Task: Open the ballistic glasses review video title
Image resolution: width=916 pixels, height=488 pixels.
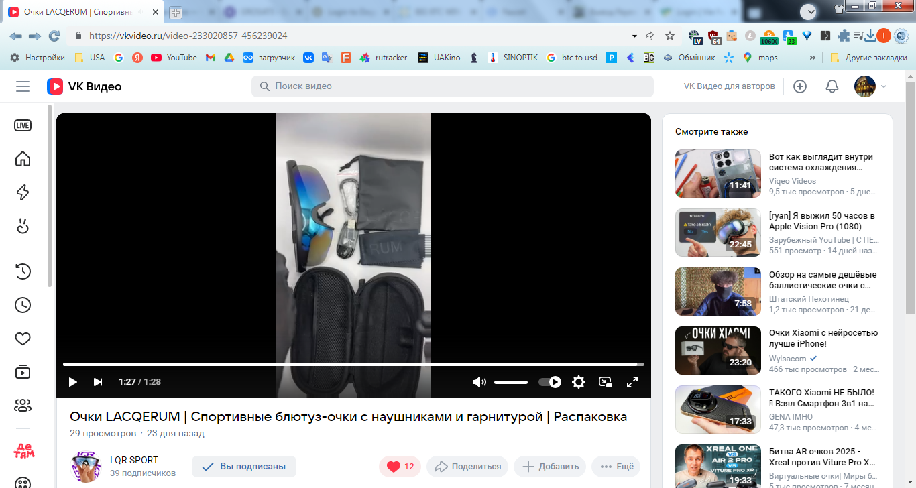Action: (823, 280)
